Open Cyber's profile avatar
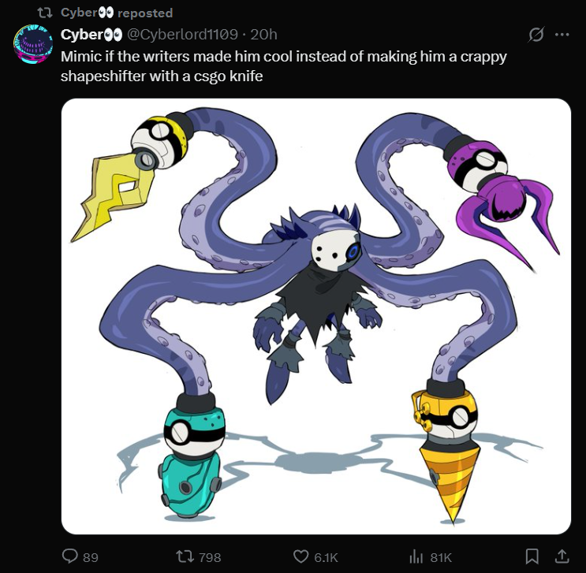This screenshot has width=586, height=573. (33, 44)
